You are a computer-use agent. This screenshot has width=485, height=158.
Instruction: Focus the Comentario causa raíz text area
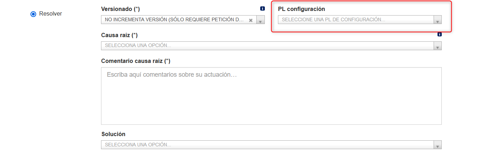[x=271, y=96]
